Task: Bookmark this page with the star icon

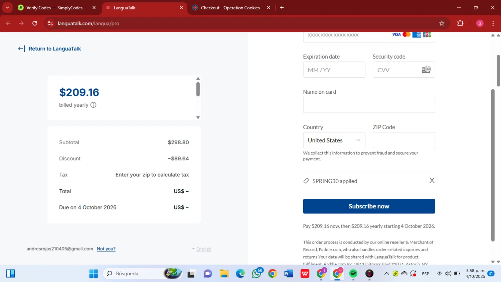Action: pos(442,23)
